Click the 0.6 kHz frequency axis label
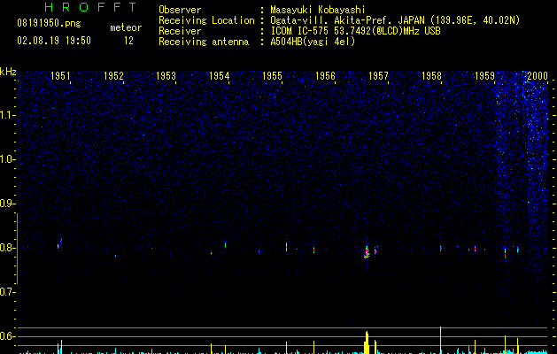Image resolution: width=557 pixels, height=354 pixels. tap(7, 336)
